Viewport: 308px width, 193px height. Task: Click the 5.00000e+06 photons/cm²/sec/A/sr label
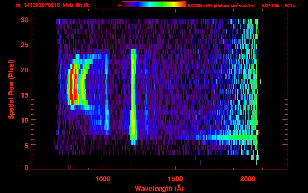(x=221, y=5)
